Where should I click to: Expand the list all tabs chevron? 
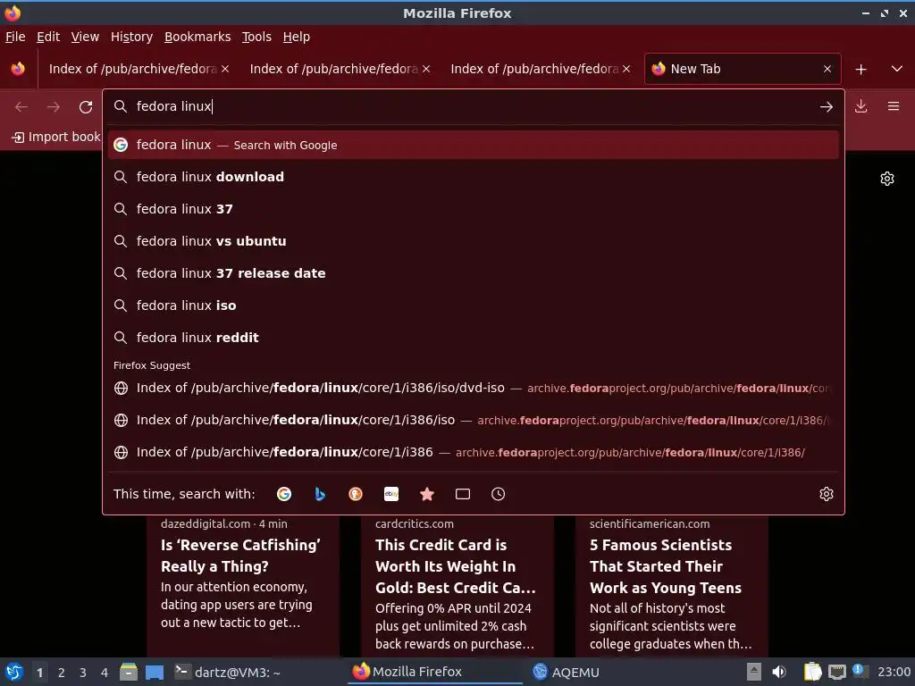897,69
